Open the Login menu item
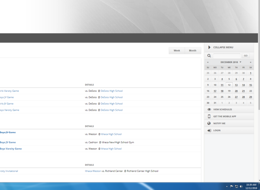The image size is (260, 190). coord(229,131)
